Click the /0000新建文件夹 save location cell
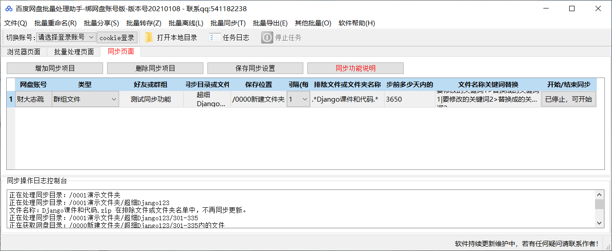 [258, 99]
